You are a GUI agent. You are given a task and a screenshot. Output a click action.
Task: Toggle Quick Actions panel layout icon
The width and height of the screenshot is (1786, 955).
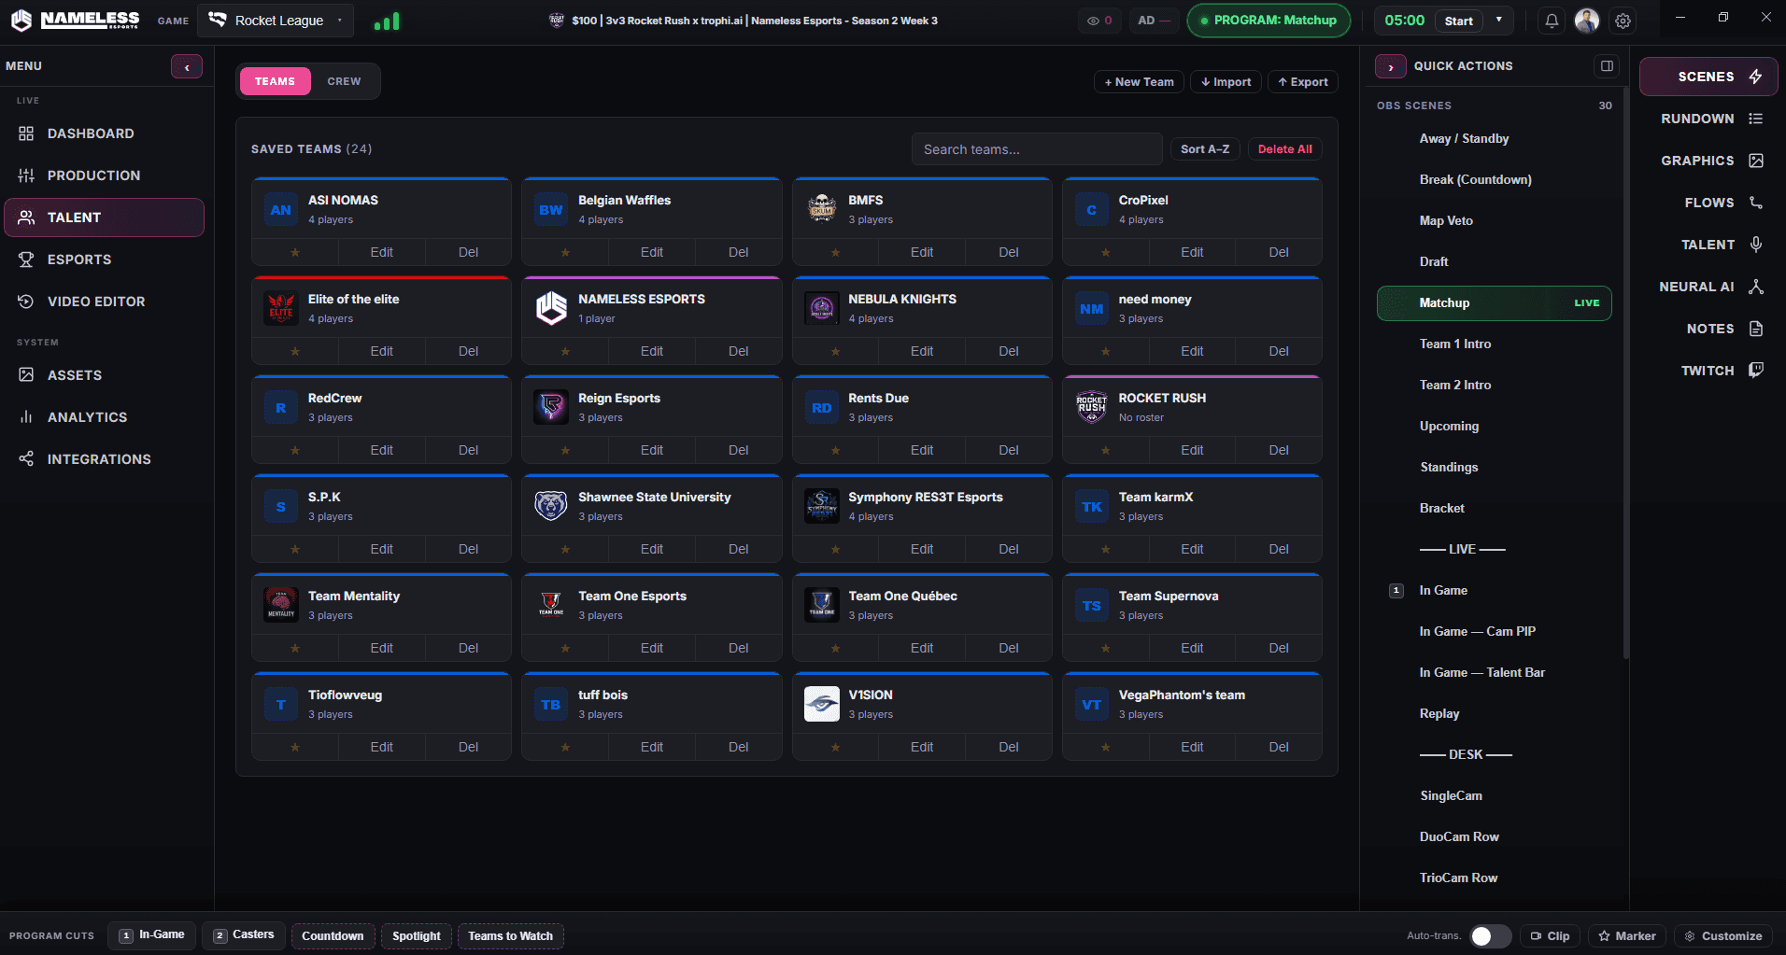[1607, 66]
